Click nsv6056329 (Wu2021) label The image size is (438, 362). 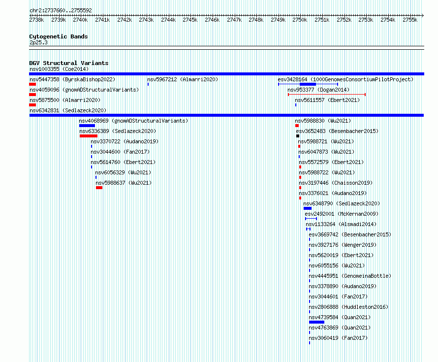pos(123,172)
